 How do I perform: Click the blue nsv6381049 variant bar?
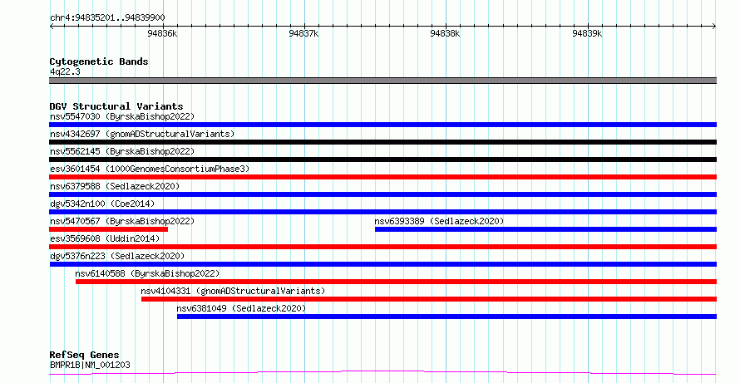pyautogui.click(x=447, y=317)
